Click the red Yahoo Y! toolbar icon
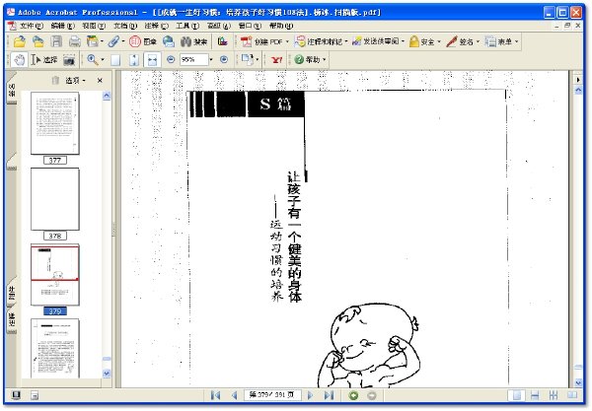This screenshot has width=592, height=411. pos(277,59)
